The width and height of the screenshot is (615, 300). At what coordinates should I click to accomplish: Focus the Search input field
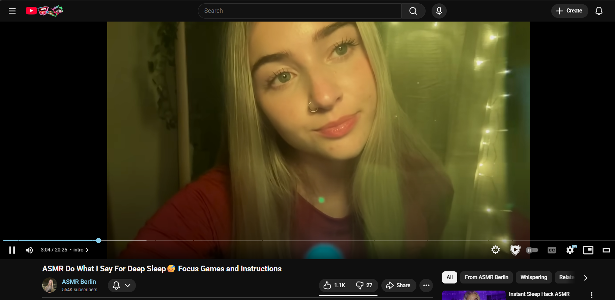[300, 11]
